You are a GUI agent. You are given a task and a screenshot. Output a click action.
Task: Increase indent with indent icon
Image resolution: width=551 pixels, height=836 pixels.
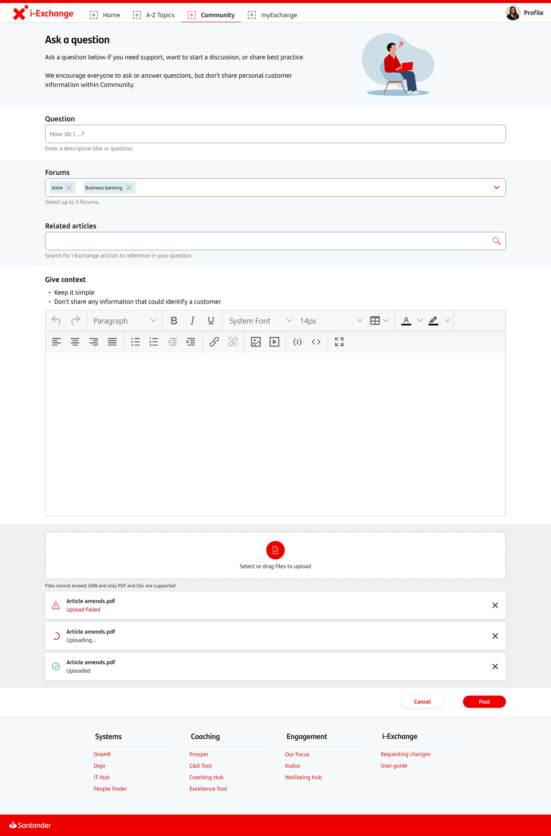tap(191, 342)
